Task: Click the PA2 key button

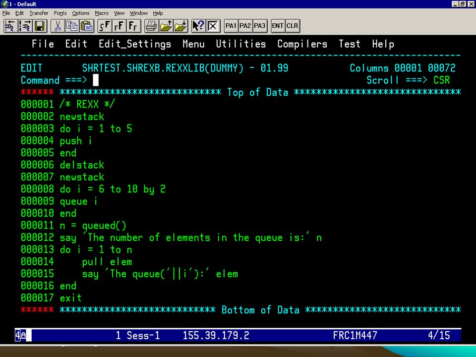Action: point(245,26)
